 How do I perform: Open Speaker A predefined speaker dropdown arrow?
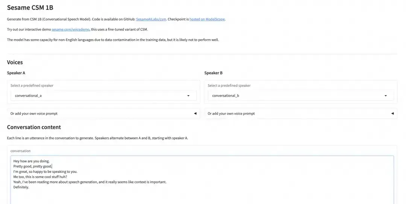click(188, 96)
